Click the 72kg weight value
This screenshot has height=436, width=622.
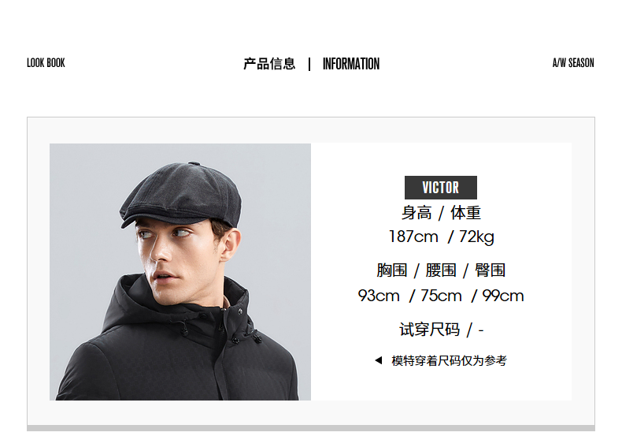point(476,237)
